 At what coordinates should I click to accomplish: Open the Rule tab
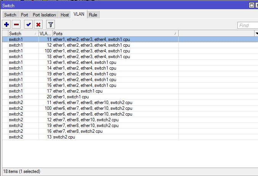click(93, 15)
